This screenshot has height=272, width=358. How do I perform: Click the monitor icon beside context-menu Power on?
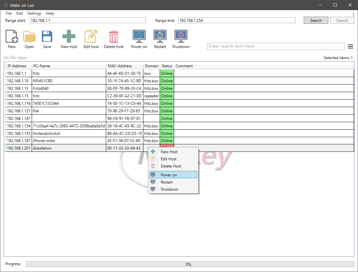153,175
